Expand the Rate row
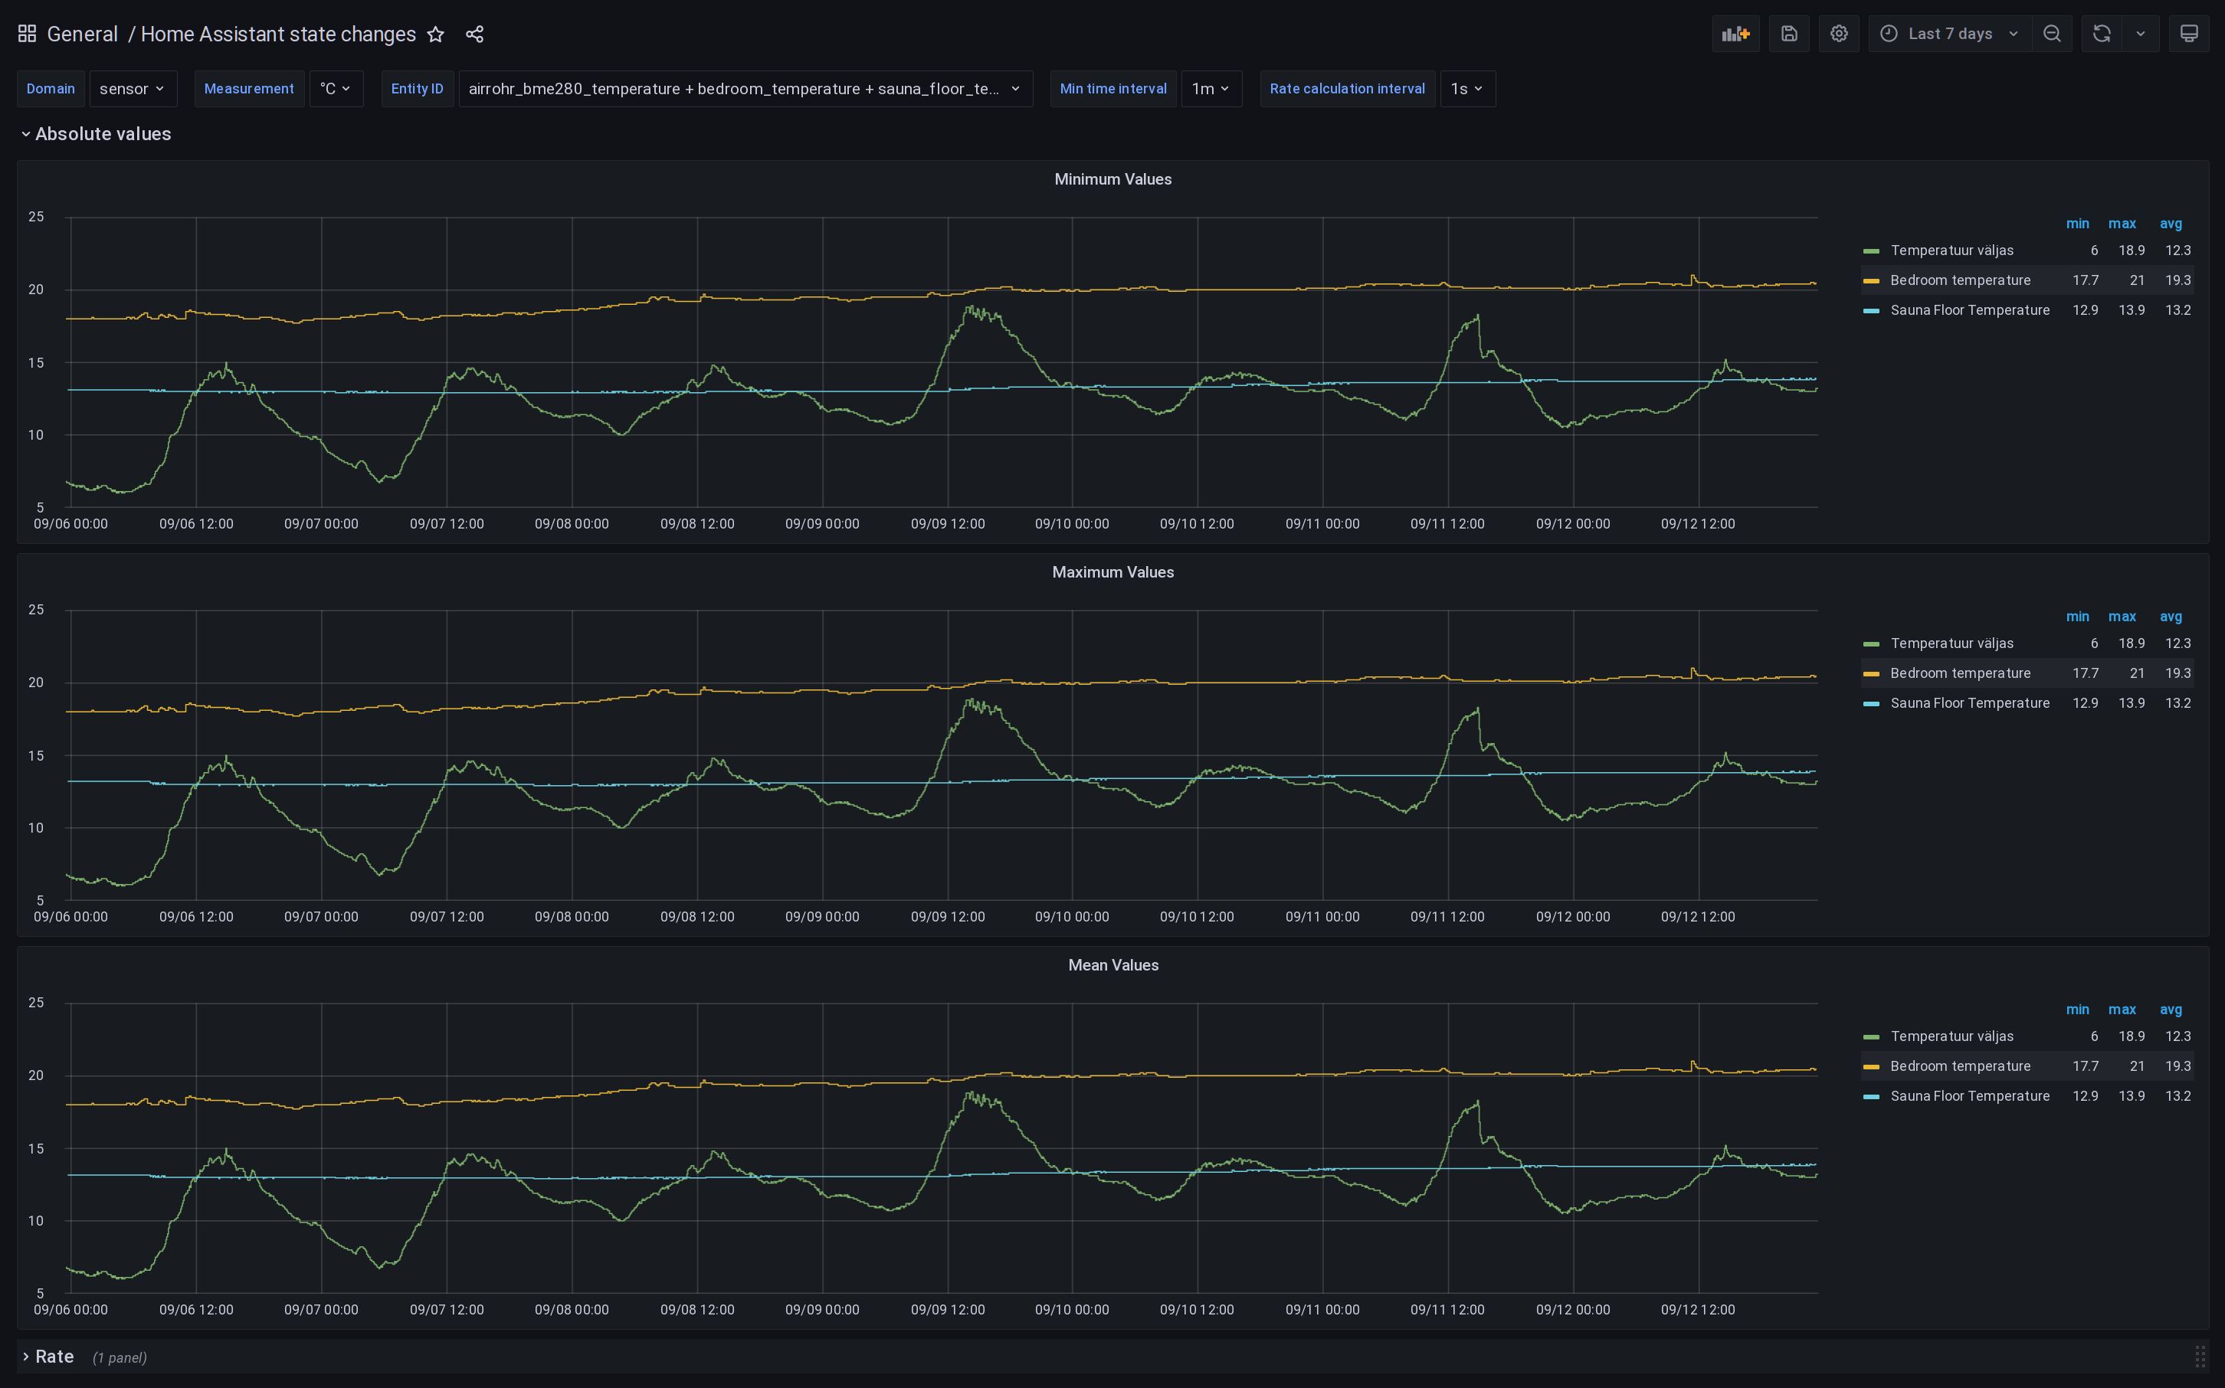The height and width of the screenshot is (1388, 2225). [x=53, y=1356]
